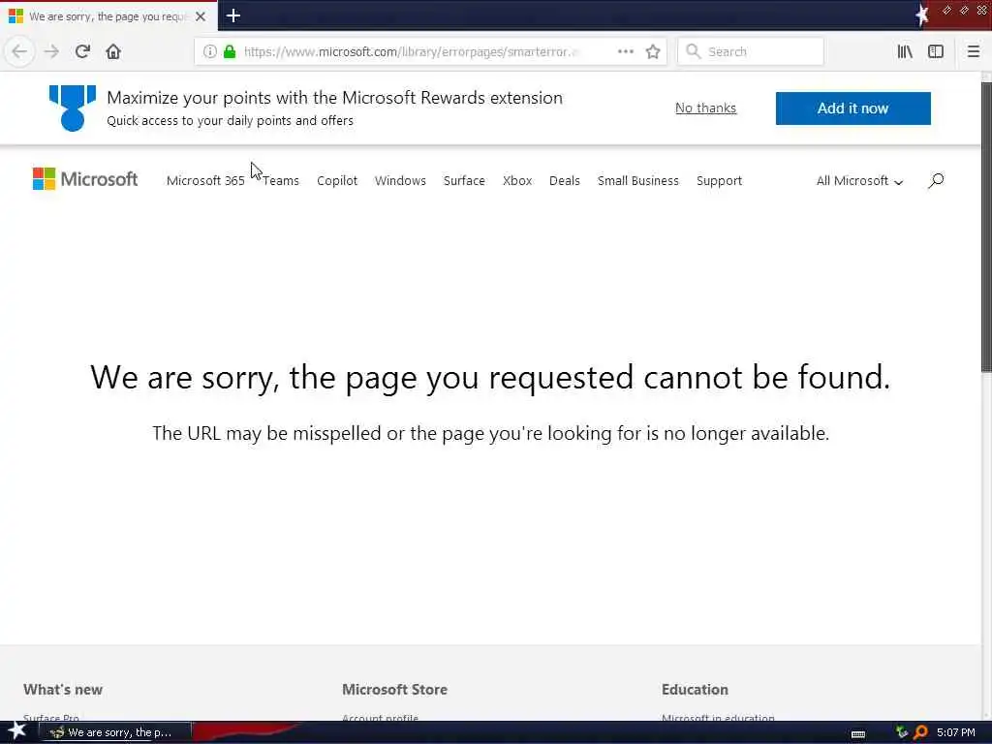
Task: Open the Library bookshelf icon
Action: click(x=905, y=51)
